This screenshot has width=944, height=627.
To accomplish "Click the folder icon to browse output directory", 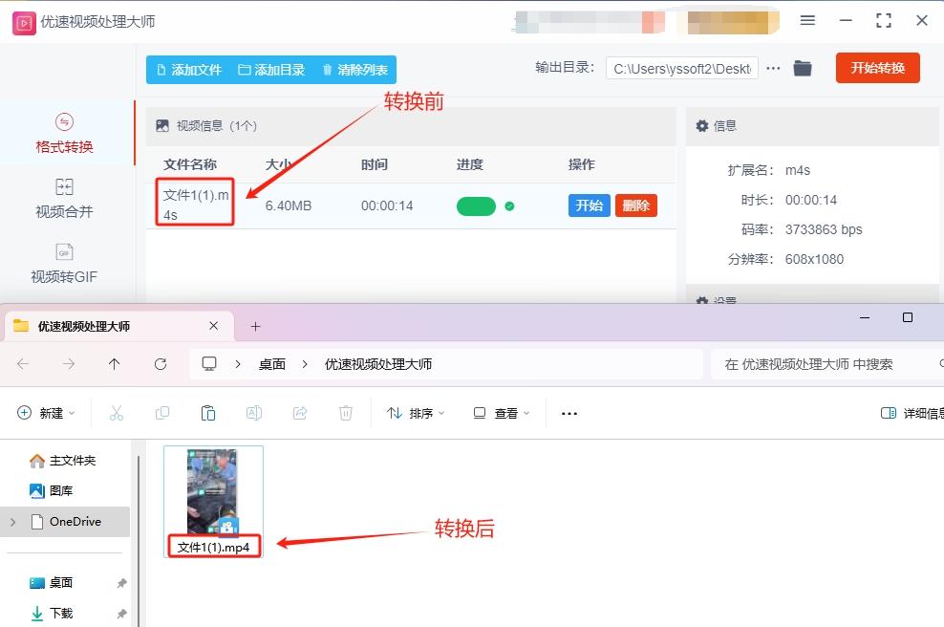I will [803, 68].
